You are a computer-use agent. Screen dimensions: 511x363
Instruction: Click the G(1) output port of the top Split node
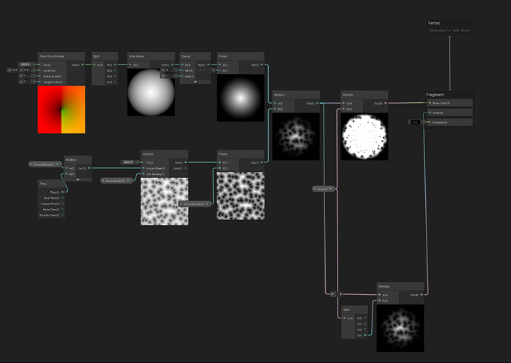pyautogui.click(x=115, y=70)
